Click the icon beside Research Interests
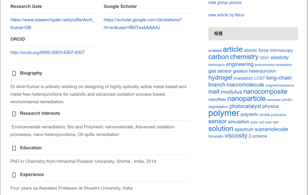Image resolution: width=308 pixels, height=195 pixels. [14, 114]
